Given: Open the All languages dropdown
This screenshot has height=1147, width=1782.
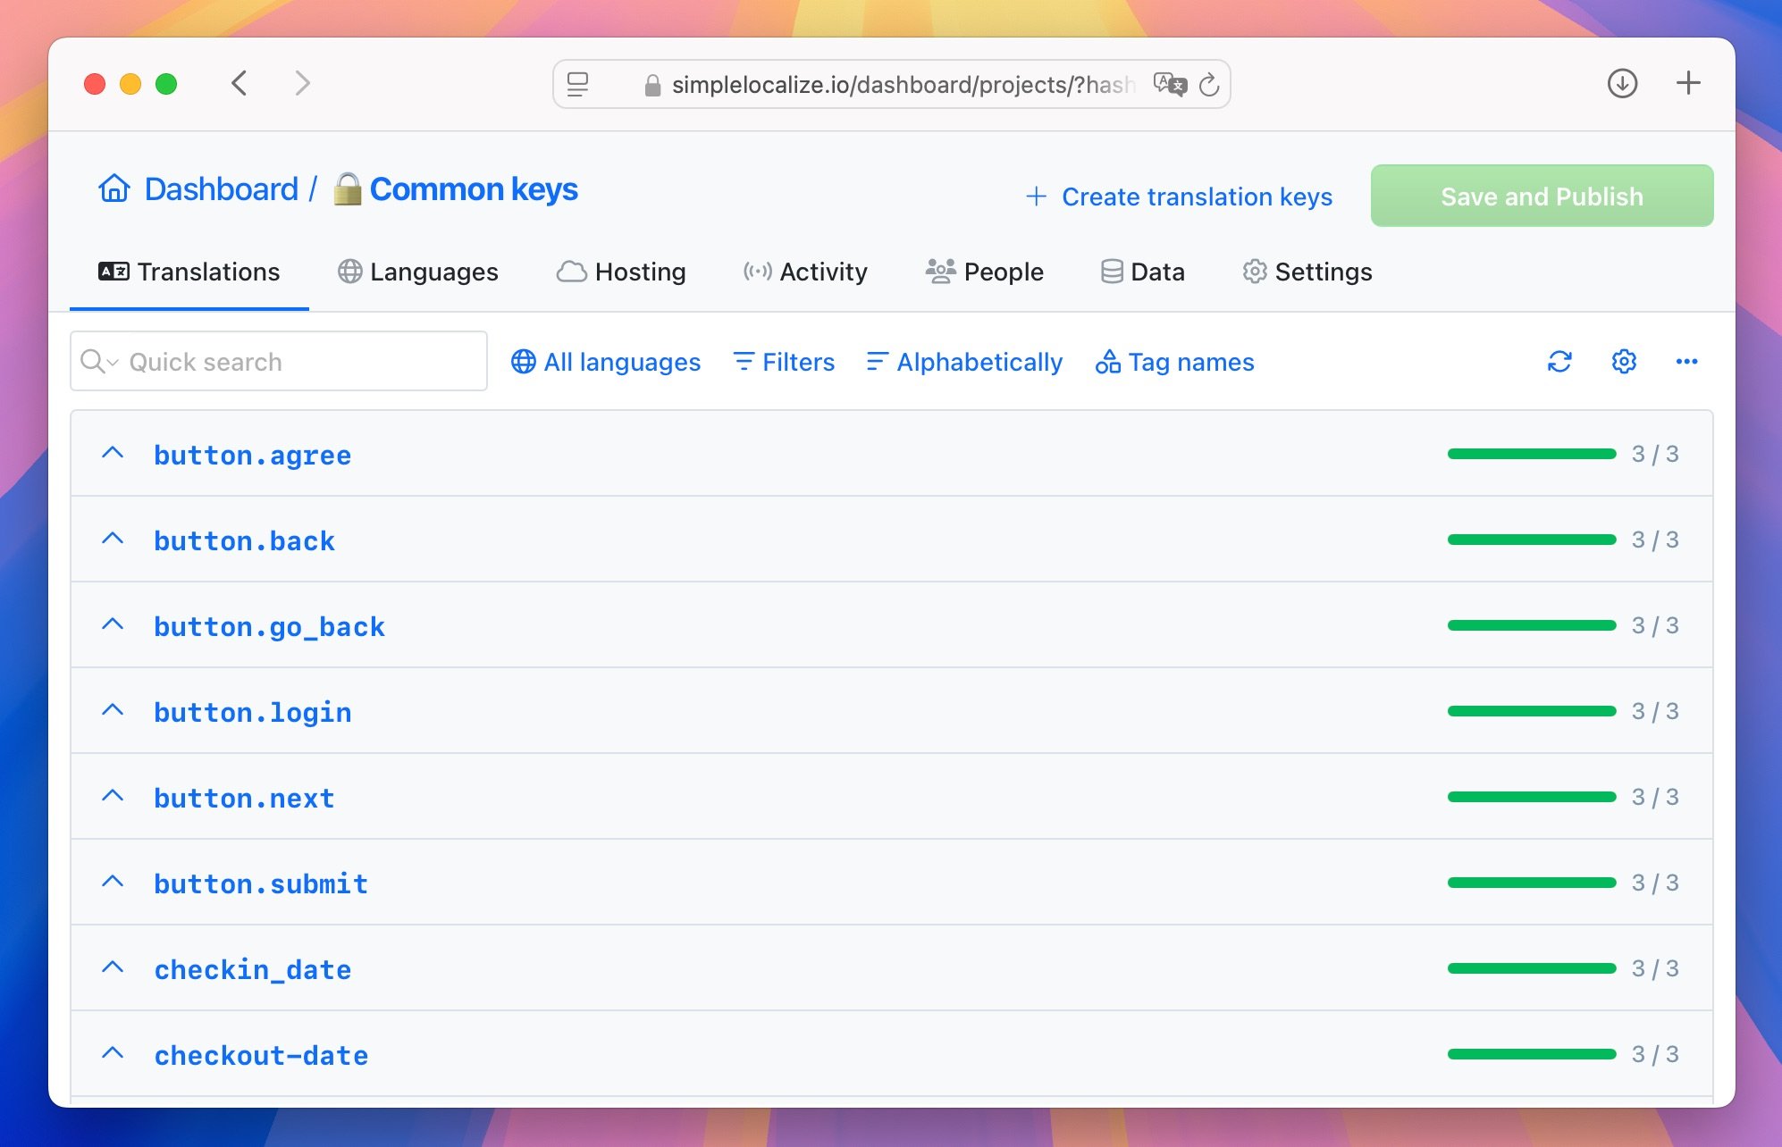Looking at the screenshot, I should click(x=606, y=362).
